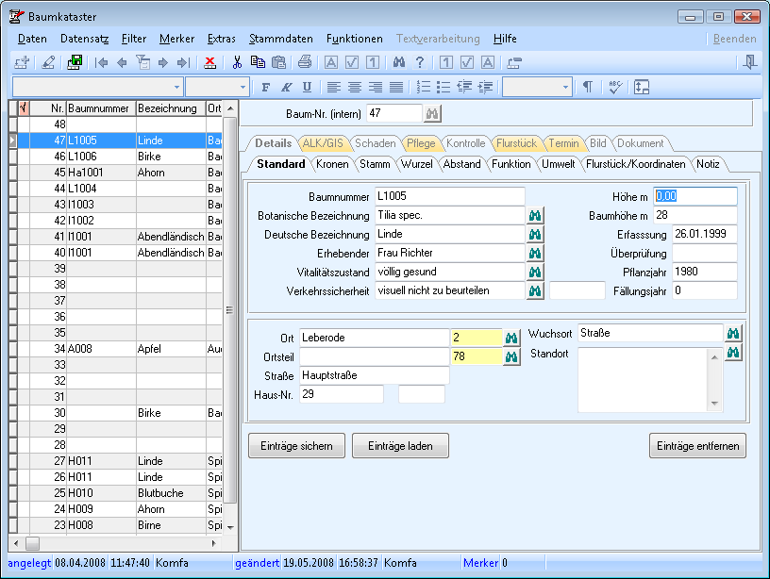Click the Einträge sichern button
Screen dimensions: 770x579
click(x=296, y=445)
